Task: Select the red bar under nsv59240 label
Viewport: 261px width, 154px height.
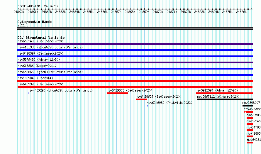Action: point(250,124)
